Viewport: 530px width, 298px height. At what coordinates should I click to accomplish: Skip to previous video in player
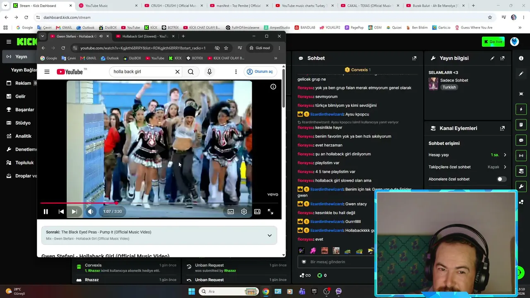(x=61, y=211)
